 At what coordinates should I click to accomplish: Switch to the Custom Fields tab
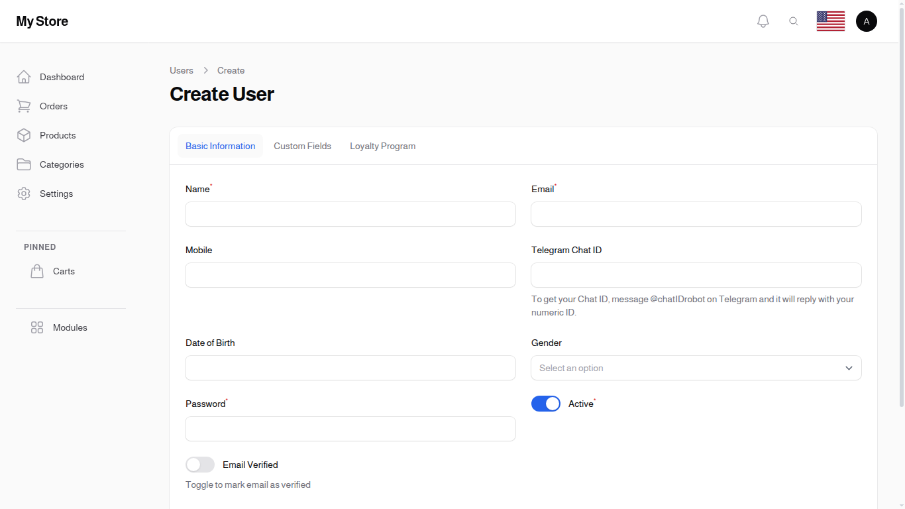[x=302, y=146]
